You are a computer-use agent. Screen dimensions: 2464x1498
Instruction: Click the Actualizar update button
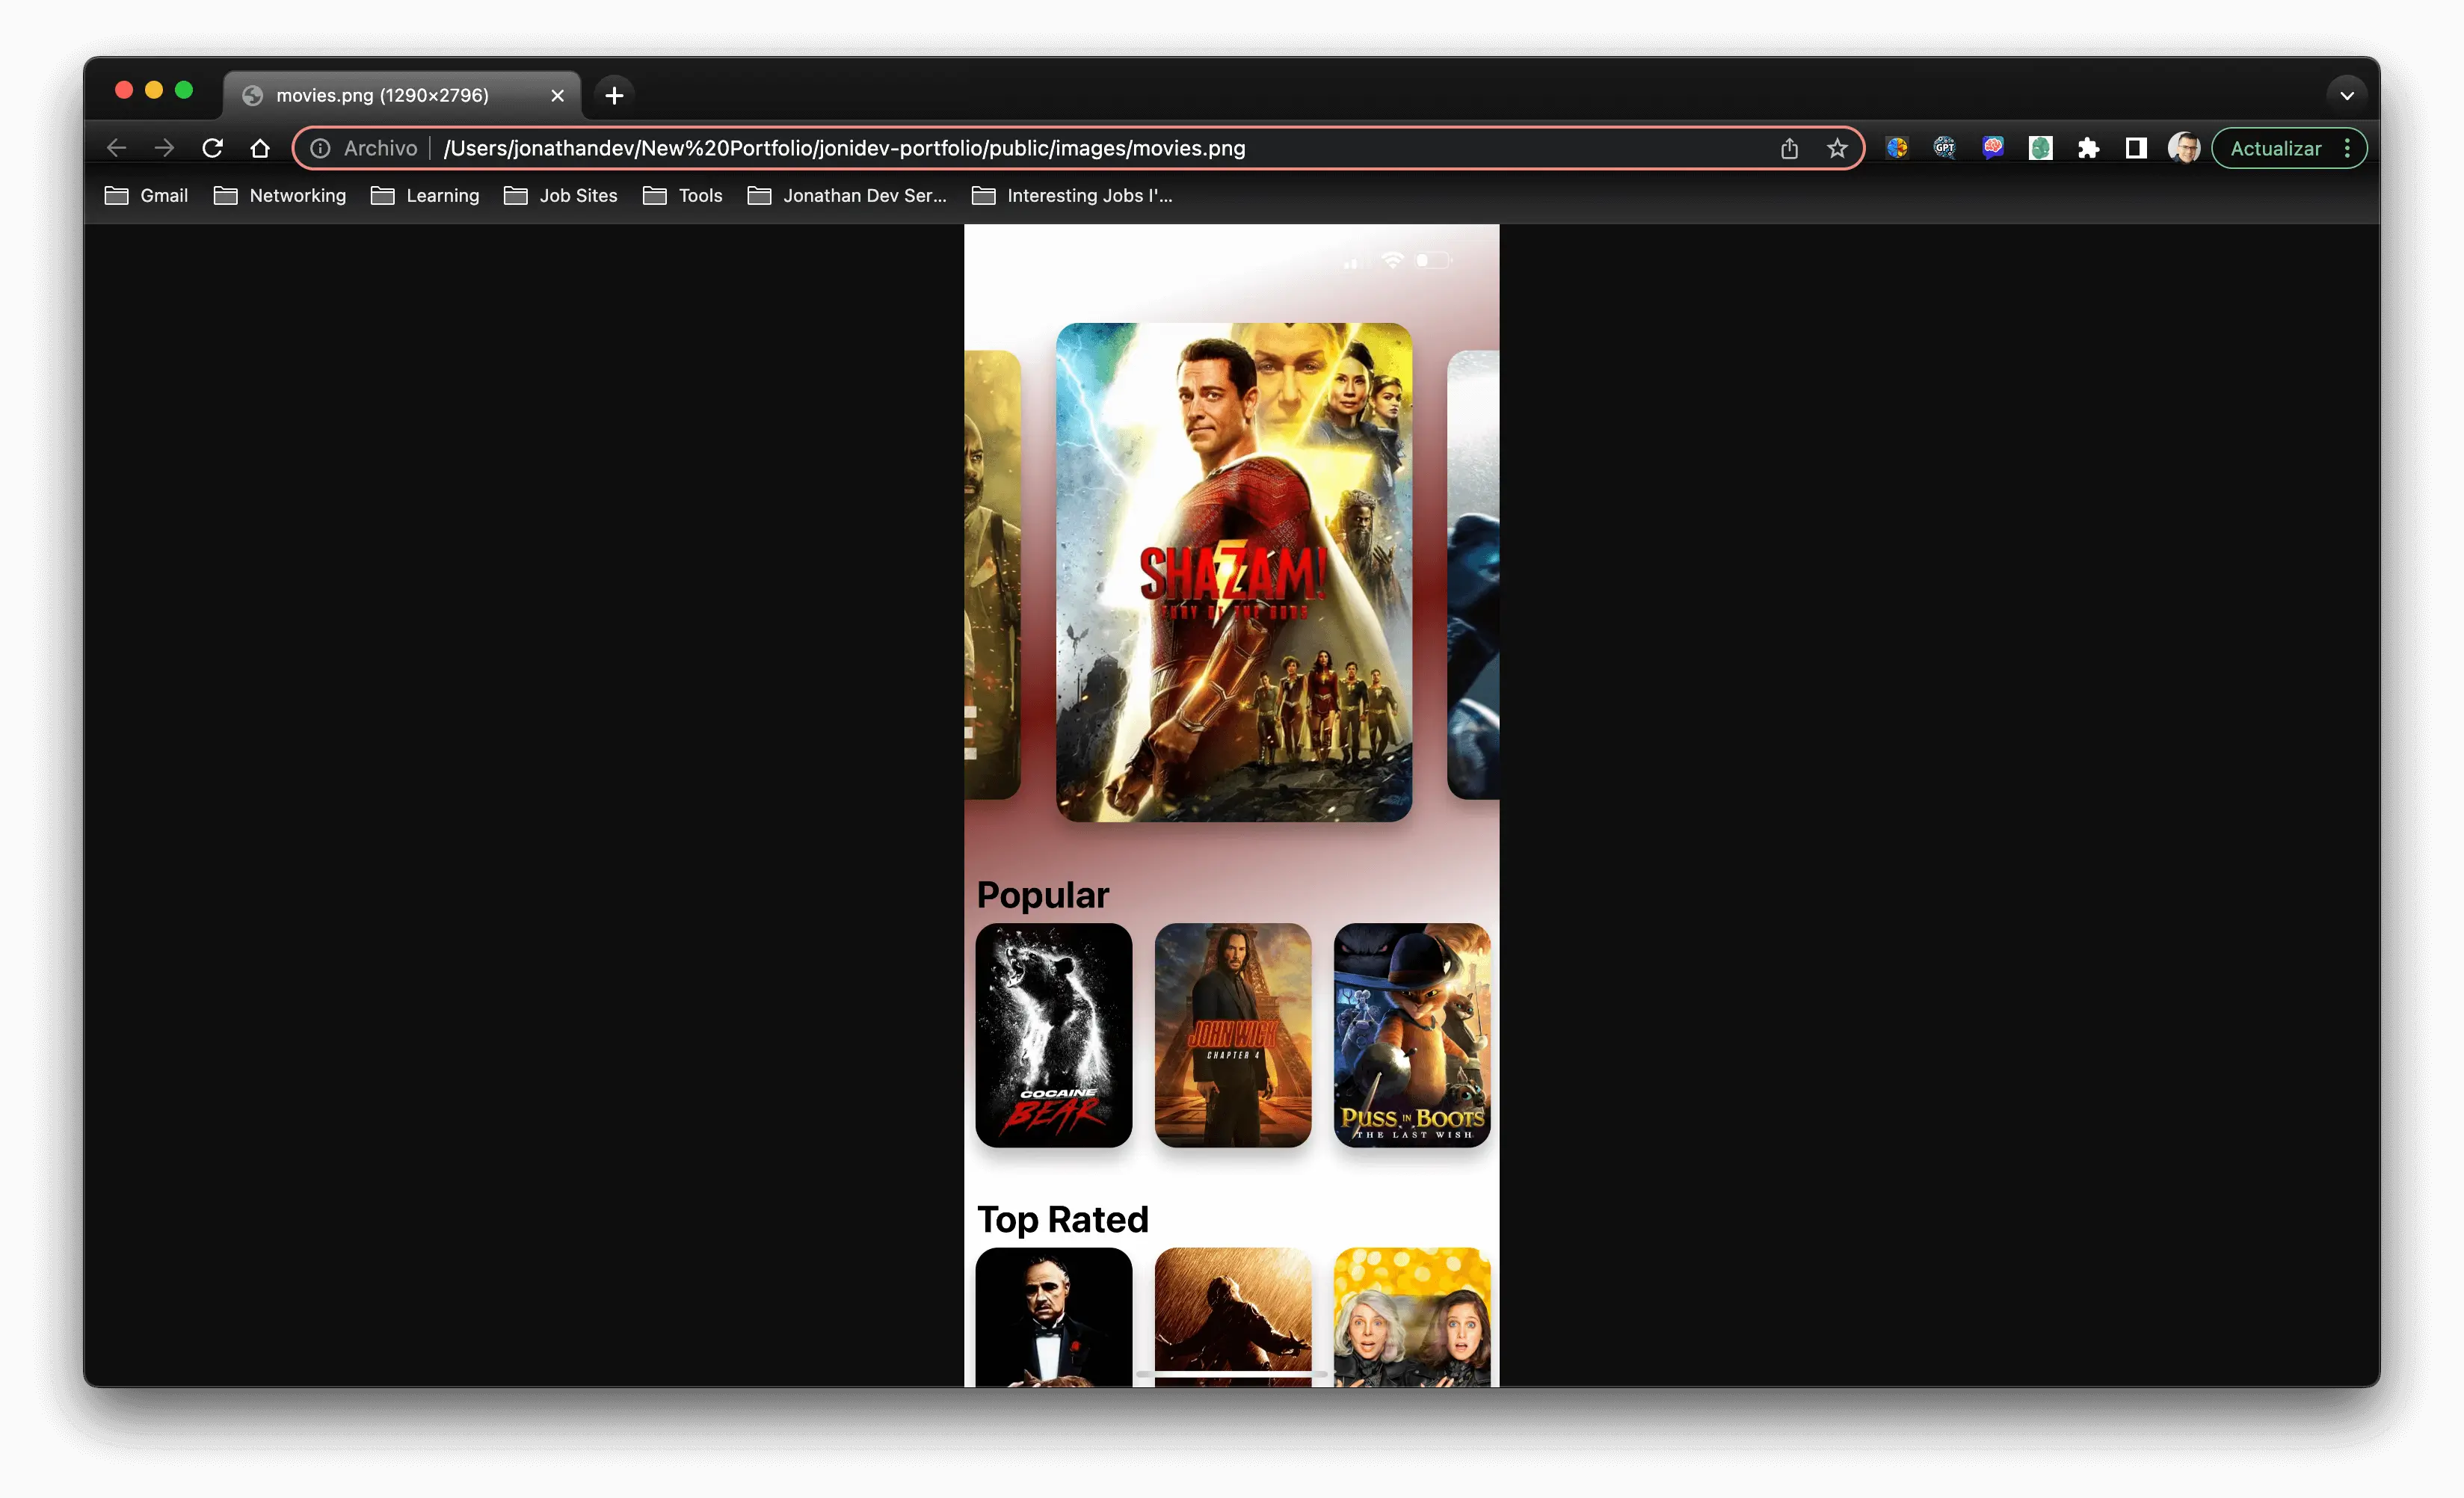pos(2276,148)
